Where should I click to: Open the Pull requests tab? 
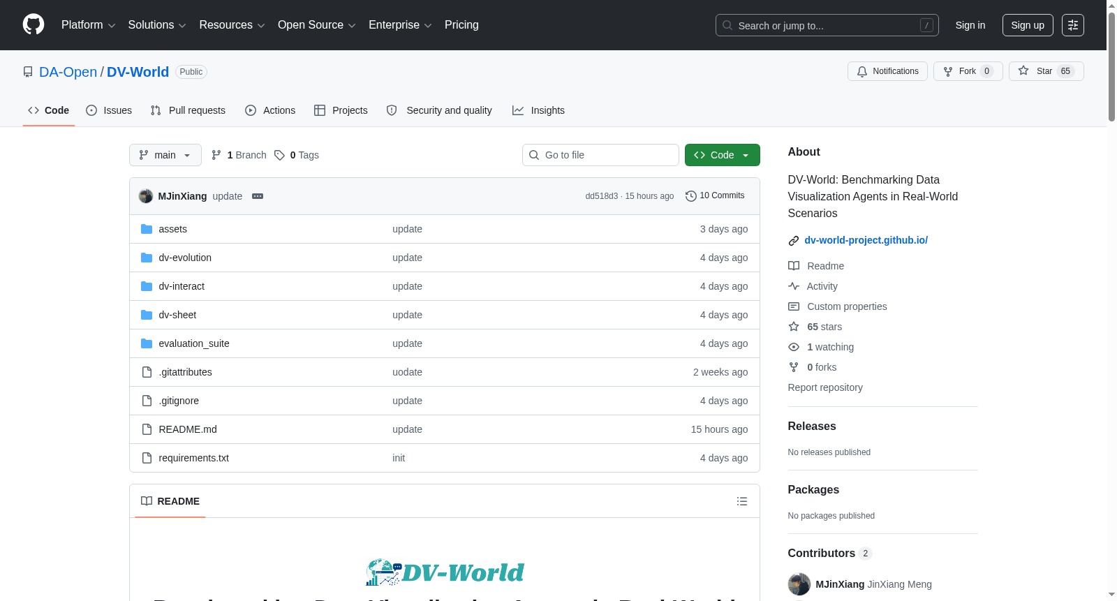pyautogui.click(x=188, y=110)
